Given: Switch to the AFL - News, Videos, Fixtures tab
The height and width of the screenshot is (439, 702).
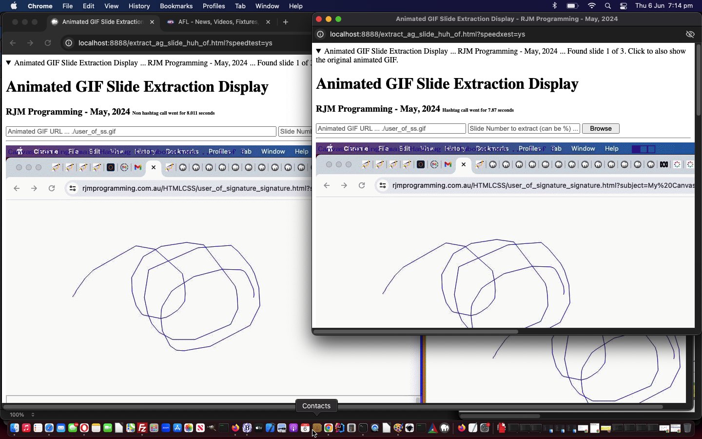Looking at the screenshot, I should [217, 22].
